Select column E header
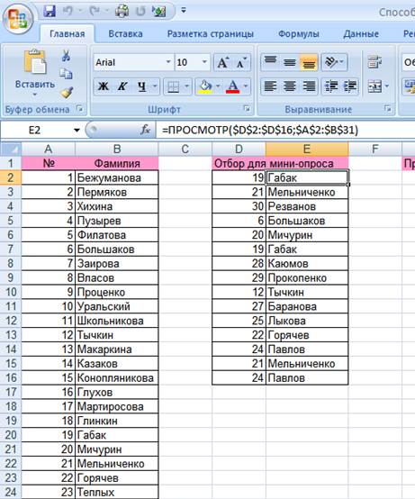This screenshot has width=415, height=499. click(307, 149)
